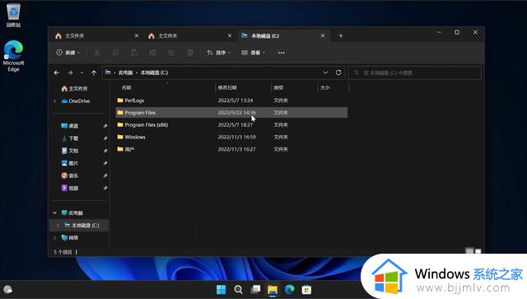Open 音乐 (Music) quick access item
The width and height of the screenshot is (527, 299).
(69, 175)
